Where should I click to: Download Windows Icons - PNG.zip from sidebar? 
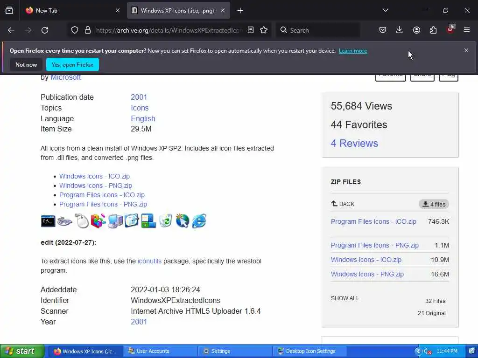tap(367, 274)
